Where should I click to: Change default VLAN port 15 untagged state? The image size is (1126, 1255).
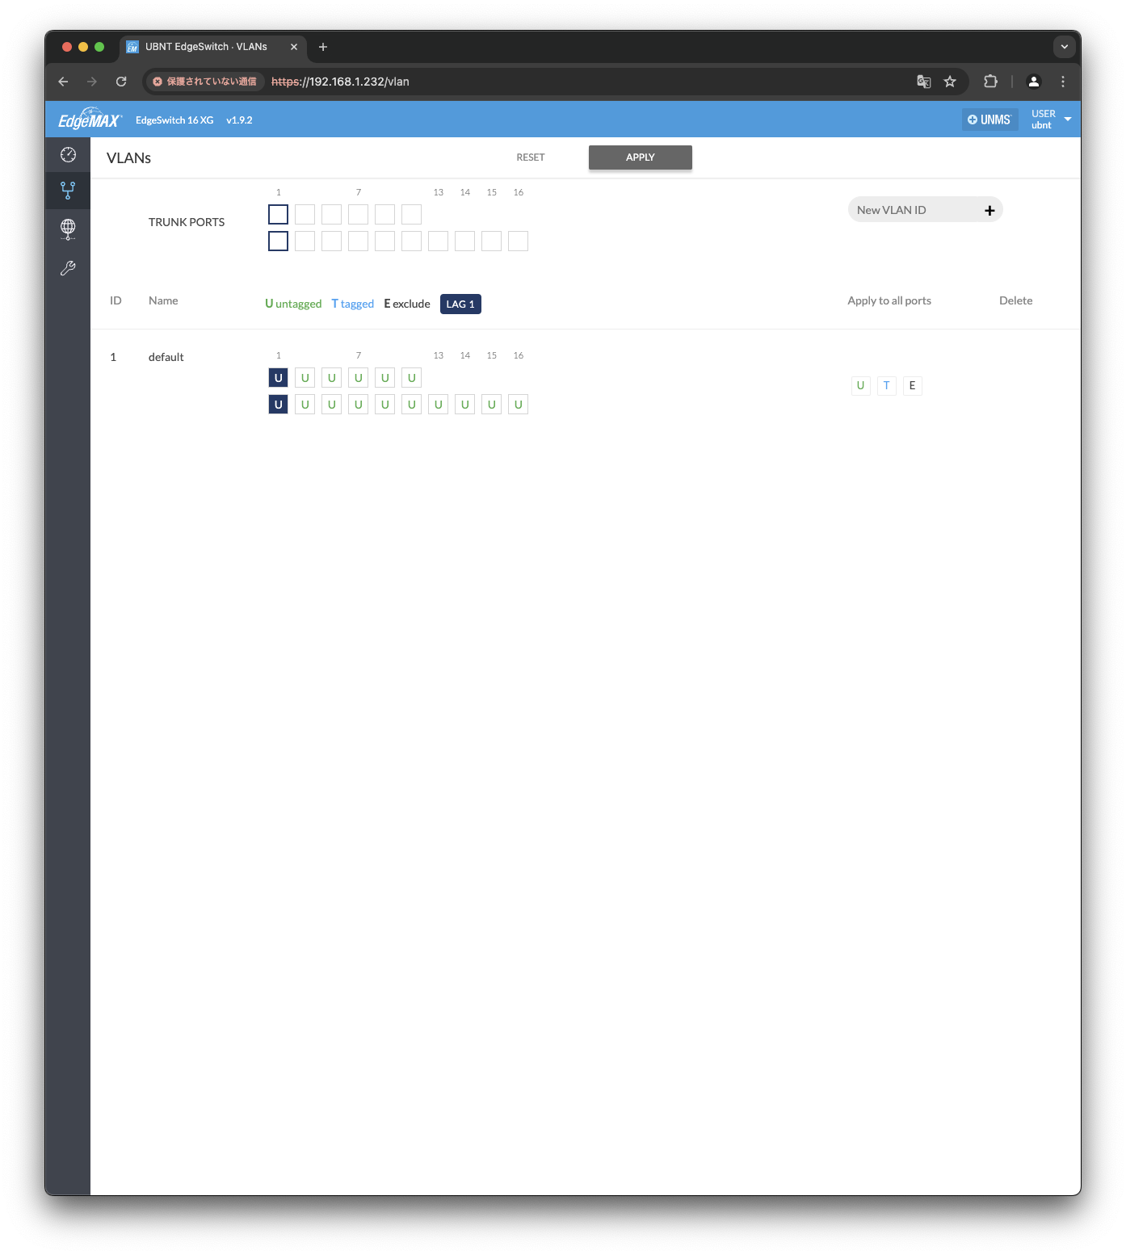pos(491,405)
